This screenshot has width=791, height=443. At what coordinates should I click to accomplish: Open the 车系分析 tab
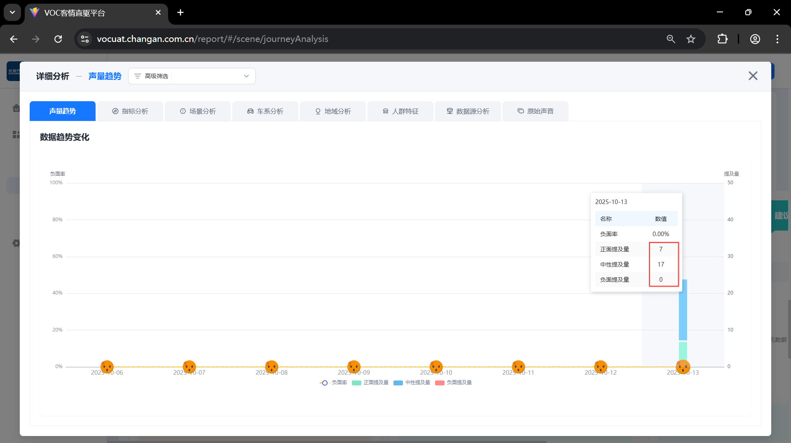tap(265, 111)
